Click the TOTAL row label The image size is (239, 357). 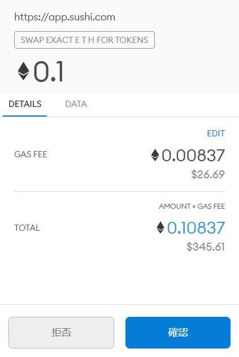(x=27, y=227)
